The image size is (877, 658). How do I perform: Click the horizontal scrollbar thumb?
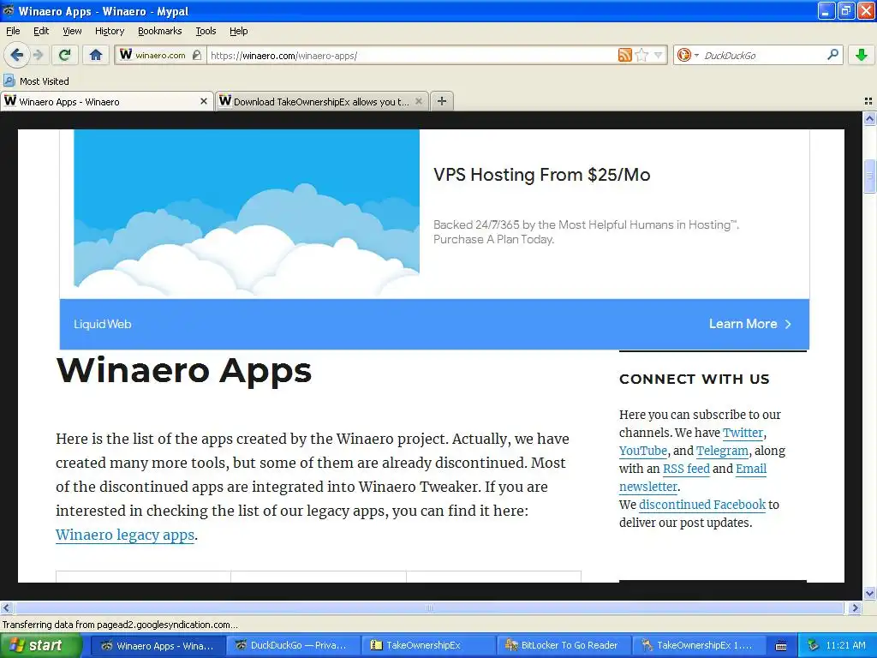pyautogui.click(x=428, y=607)
